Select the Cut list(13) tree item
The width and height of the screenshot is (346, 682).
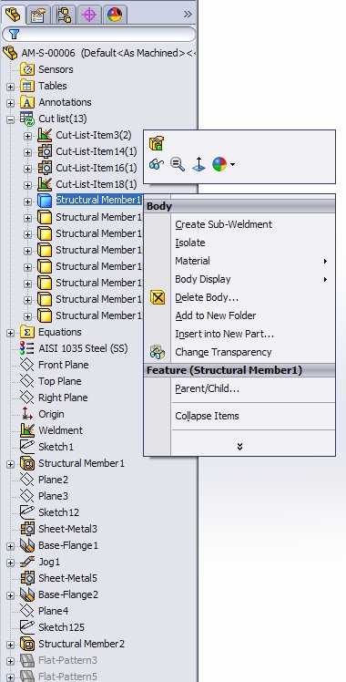(63, 119)
